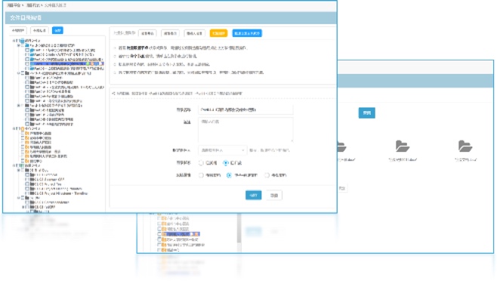This screenshot has height=281, width=497.
Task: Collapse the root node with blue folder icon
Action: [x=14, y=41]
